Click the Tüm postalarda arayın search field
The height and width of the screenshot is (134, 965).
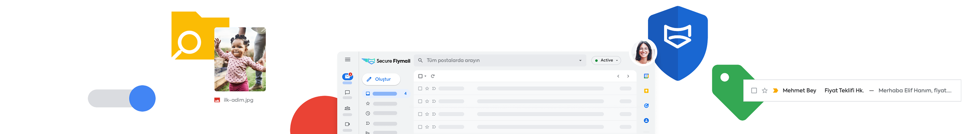pyautogui.click(x=498, y=60)
